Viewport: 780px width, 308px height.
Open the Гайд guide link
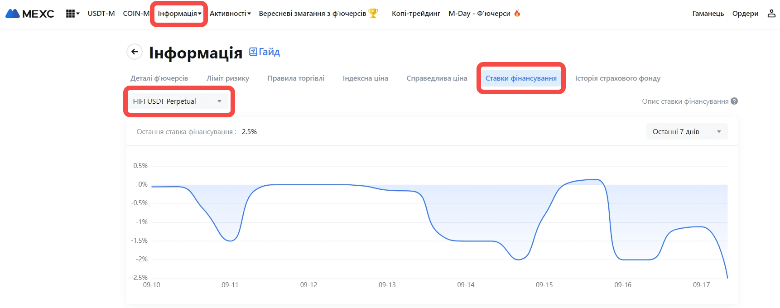click(265, 52)
